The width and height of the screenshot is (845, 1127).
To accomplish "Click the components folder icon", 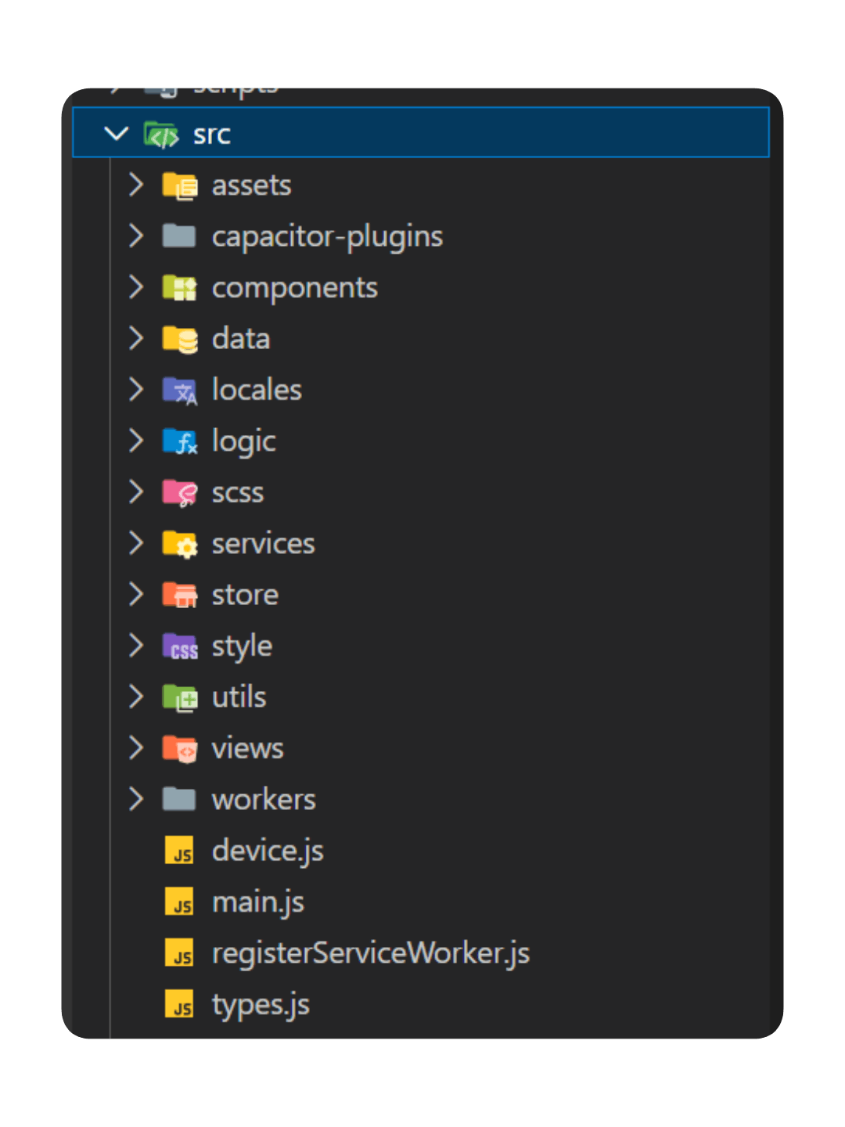I will pos(180,287).
